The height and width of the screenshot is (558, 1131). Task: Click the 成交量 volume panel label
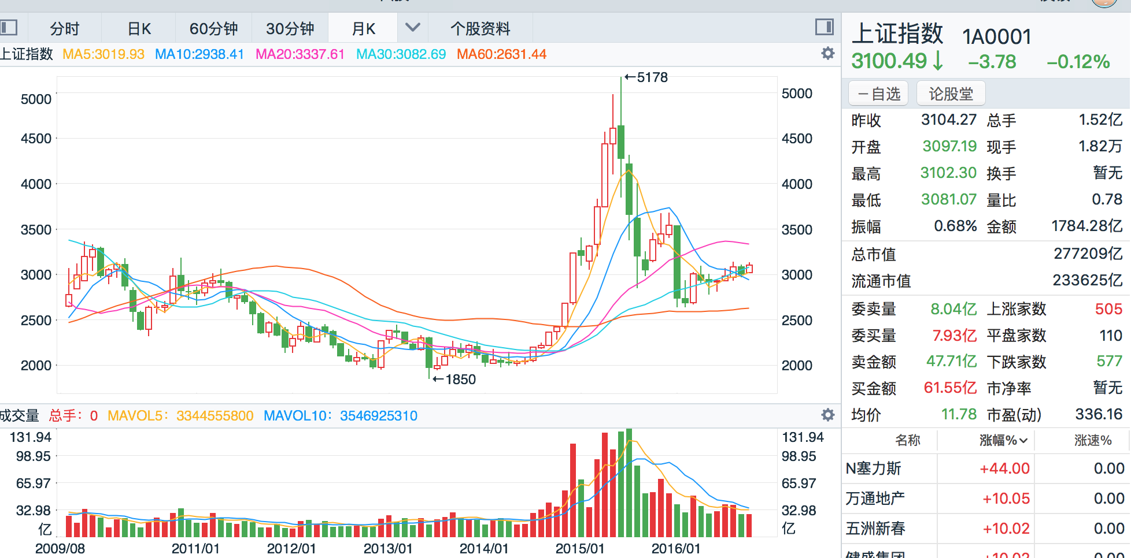[x=19, y=416]
